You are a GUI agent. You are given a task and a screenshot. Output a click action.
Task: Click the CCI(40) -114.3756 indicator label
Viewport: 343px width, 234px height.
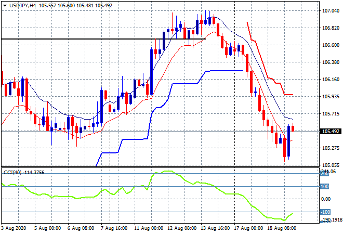[24, 173]
